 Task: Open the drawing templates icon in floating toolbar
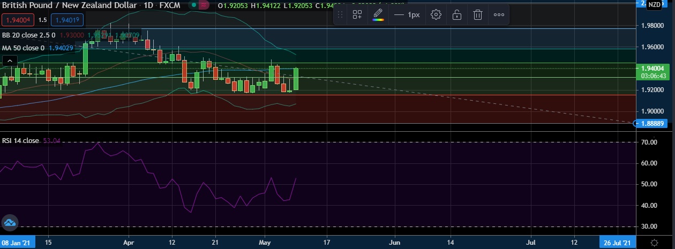357,15
